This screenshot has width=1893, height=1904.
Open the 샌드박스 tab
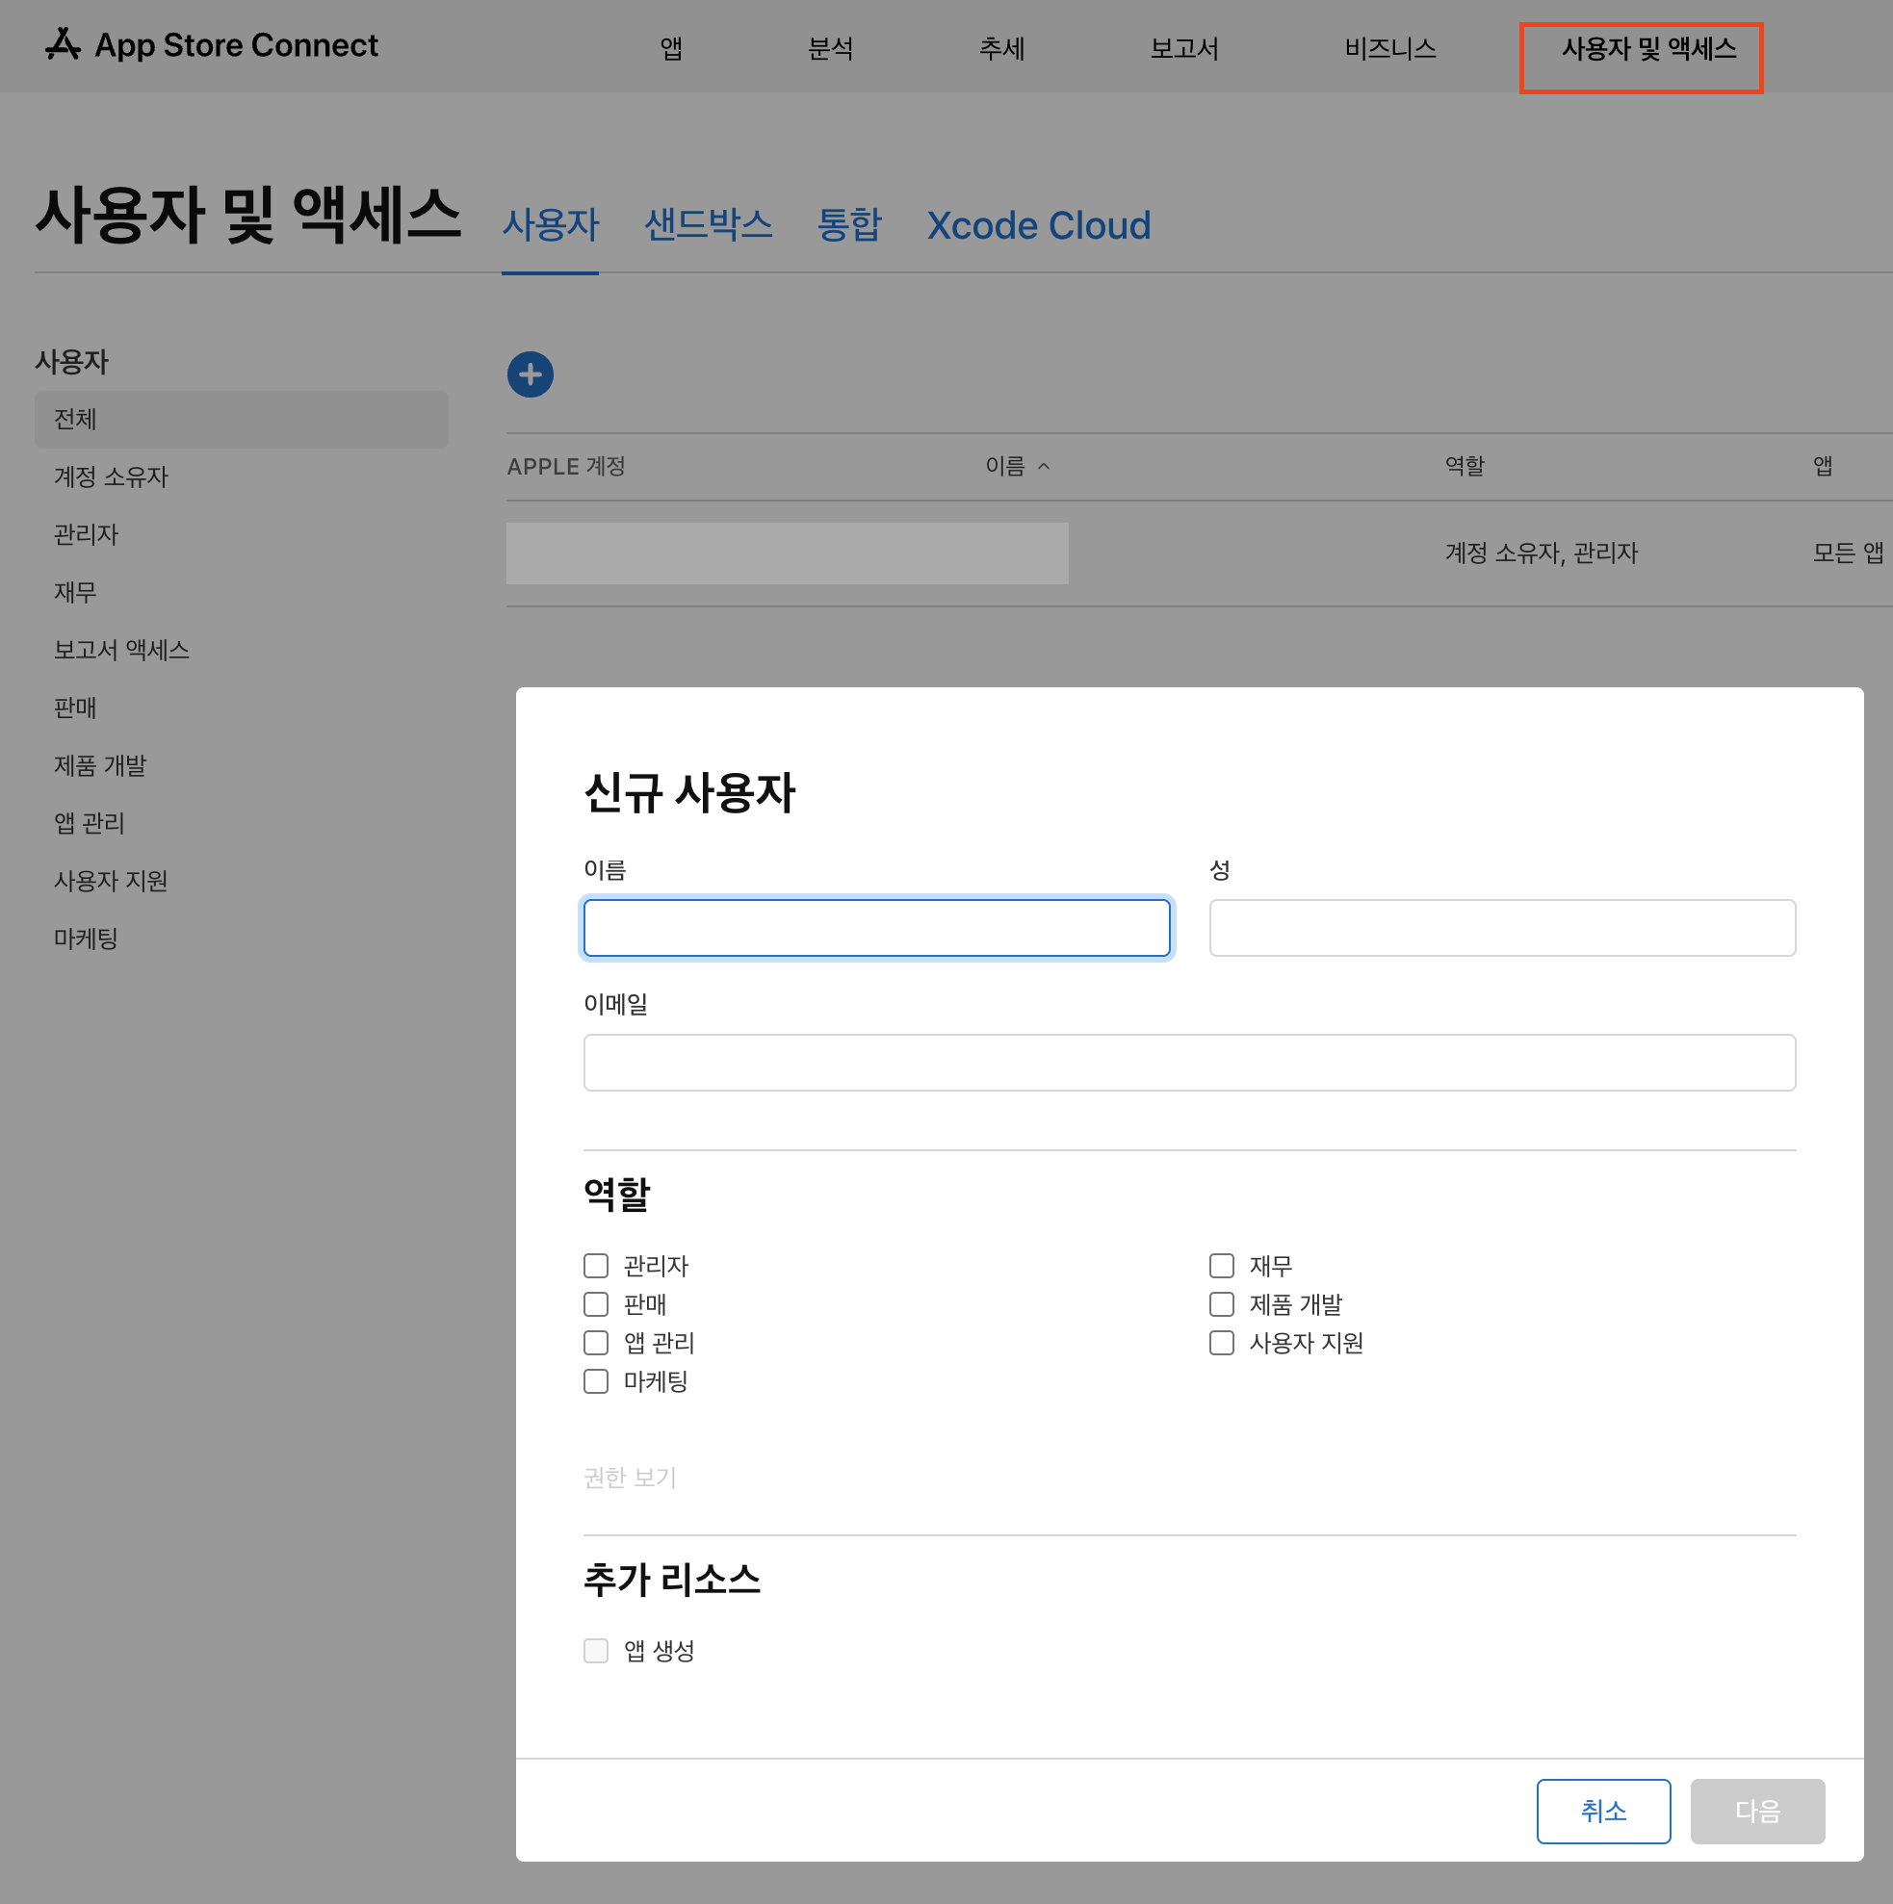coord(708,224)
